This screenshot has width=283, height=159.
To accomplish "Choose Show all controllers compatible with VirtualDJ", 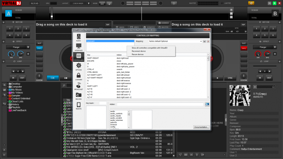I will tap(149, 48).
